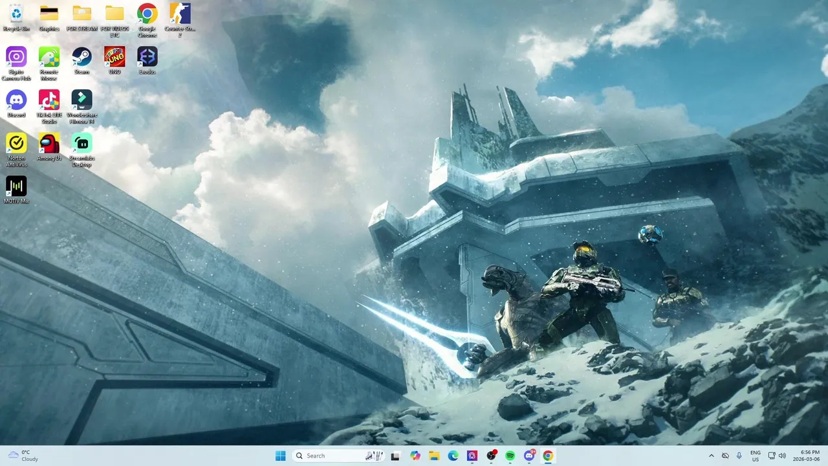This screenshot has height=466, width=828.
Task: Select the FOR STREAM folder
Action: pyautogui.click(x=82, y=17)
